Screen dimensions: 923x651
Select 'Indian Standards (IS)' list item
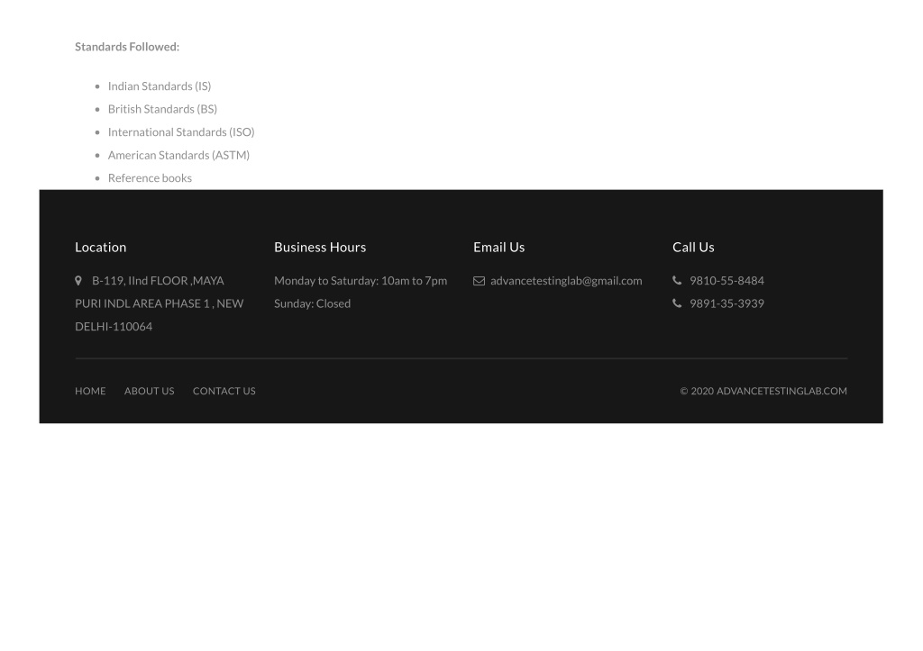(160, 86)
